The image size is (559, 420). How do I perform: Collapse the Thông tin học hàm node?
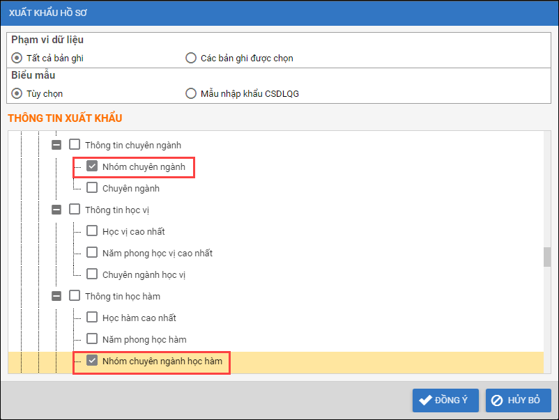point(57,296)
